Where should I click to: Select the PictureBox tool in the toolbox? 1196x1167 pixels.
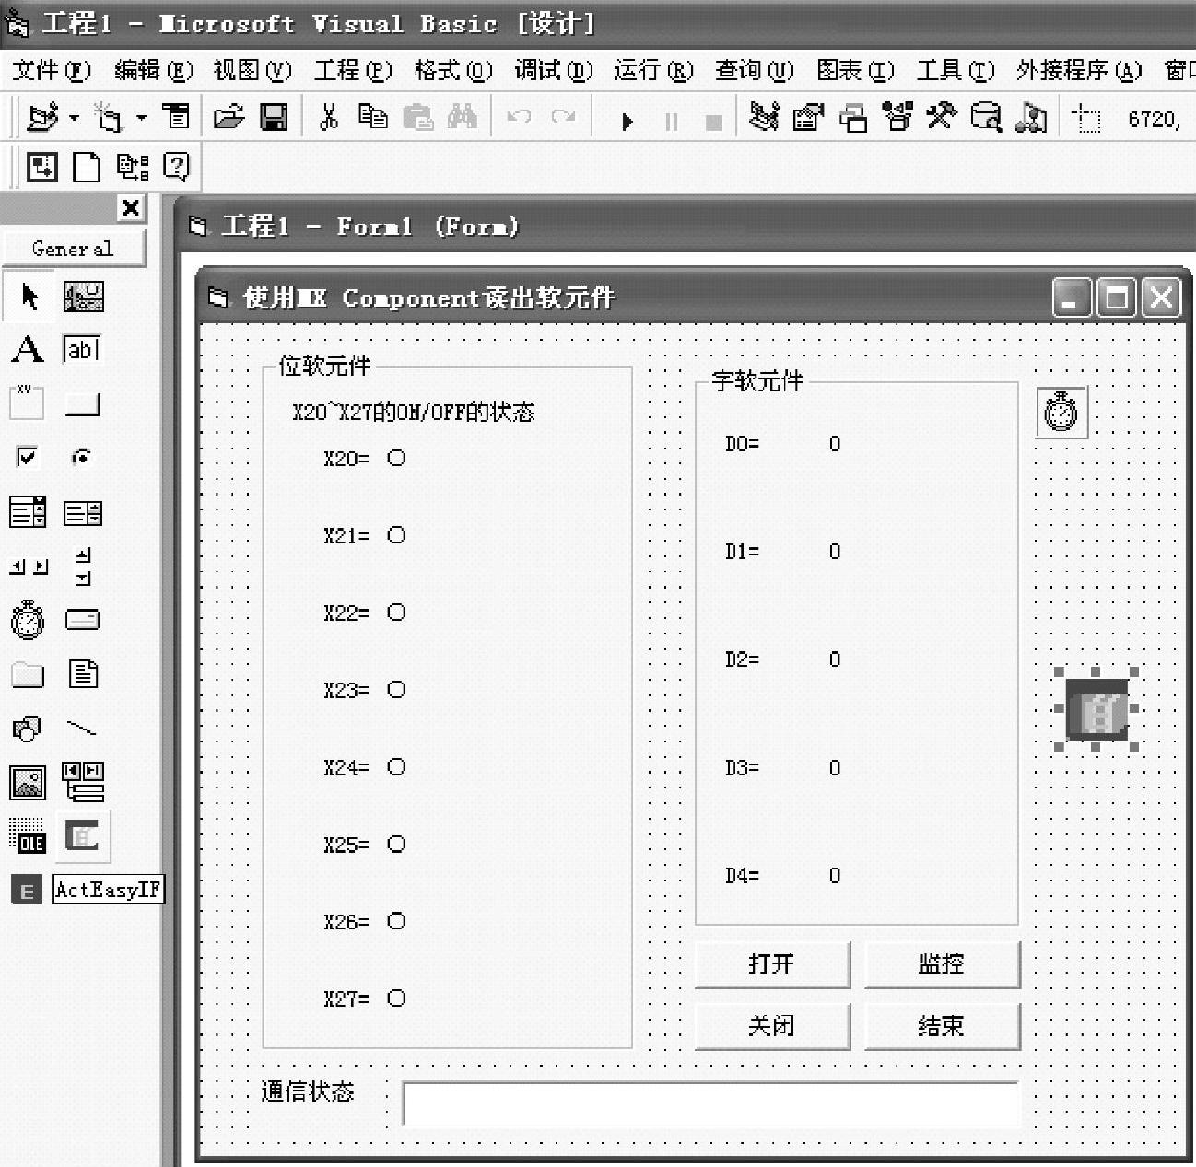pyautogui.click(x=83, y=297)
